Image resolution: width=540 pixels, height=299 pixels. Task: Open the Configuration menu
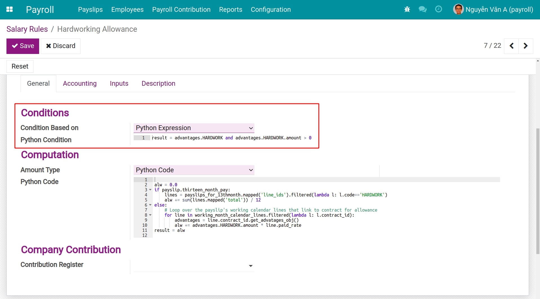[270, 9]
